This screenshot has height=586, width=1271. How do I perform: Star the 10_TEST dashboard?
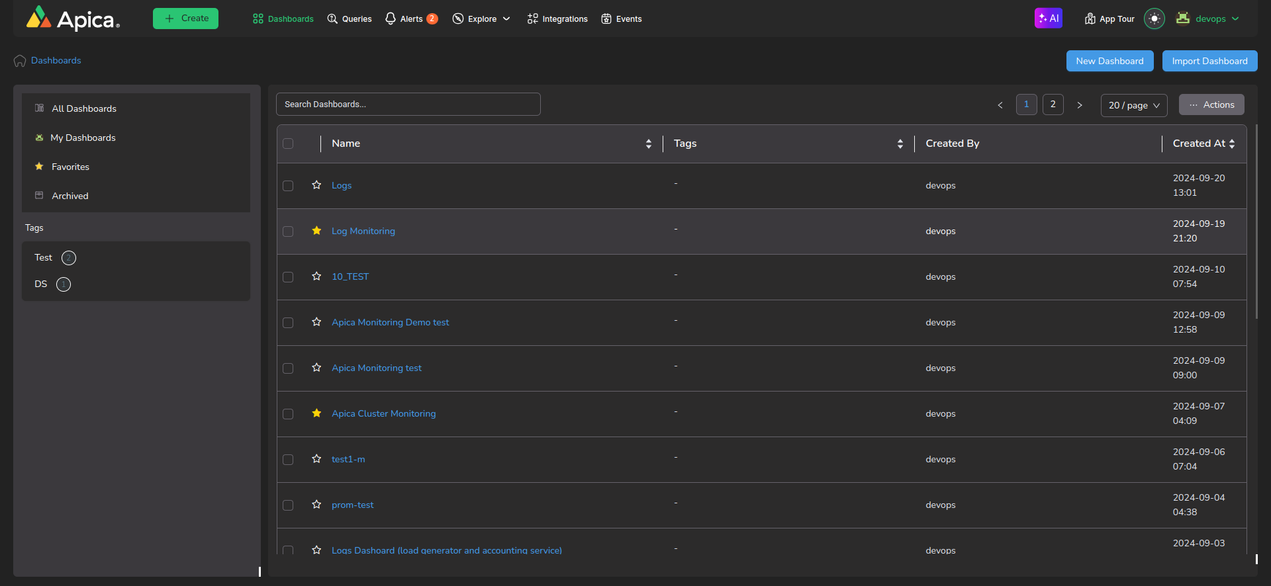point(316,276)
